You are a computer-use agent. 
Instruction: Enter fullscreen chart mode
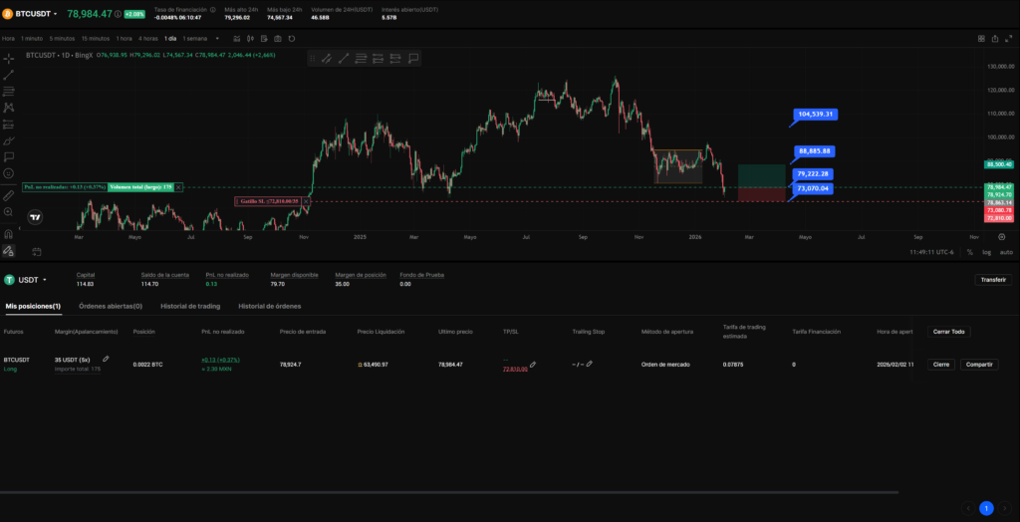pyautogui.click(x=1009, y=38)
